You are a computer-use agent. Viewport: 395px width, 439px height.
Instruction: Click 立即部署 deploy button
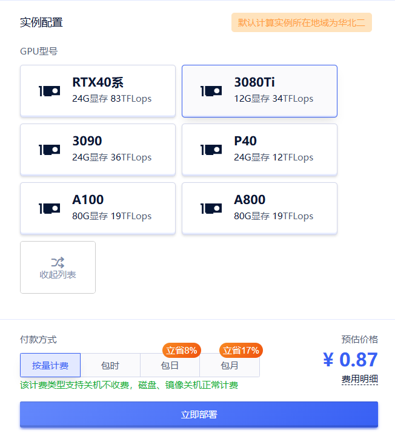pyautogui.click(x=199, y=414)
